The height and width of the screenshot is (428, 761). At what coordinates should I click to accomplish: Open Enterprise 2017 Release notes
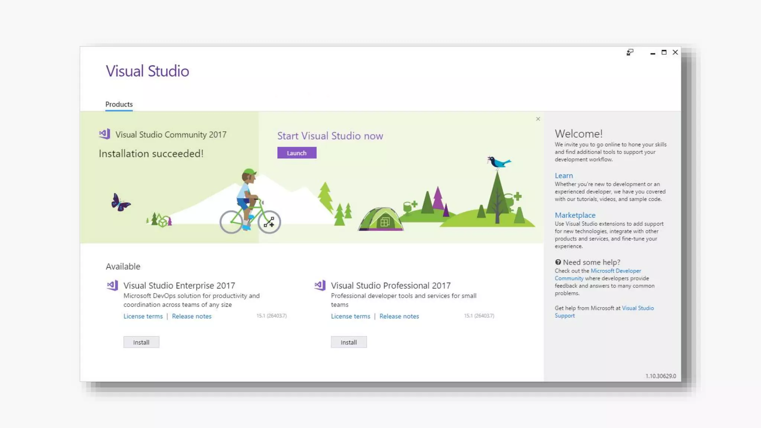pos(192,316)
